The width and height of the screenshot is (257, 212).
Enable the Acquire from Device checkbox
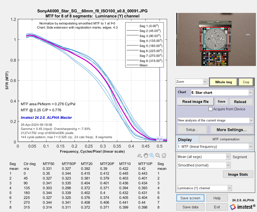point(210,109)
